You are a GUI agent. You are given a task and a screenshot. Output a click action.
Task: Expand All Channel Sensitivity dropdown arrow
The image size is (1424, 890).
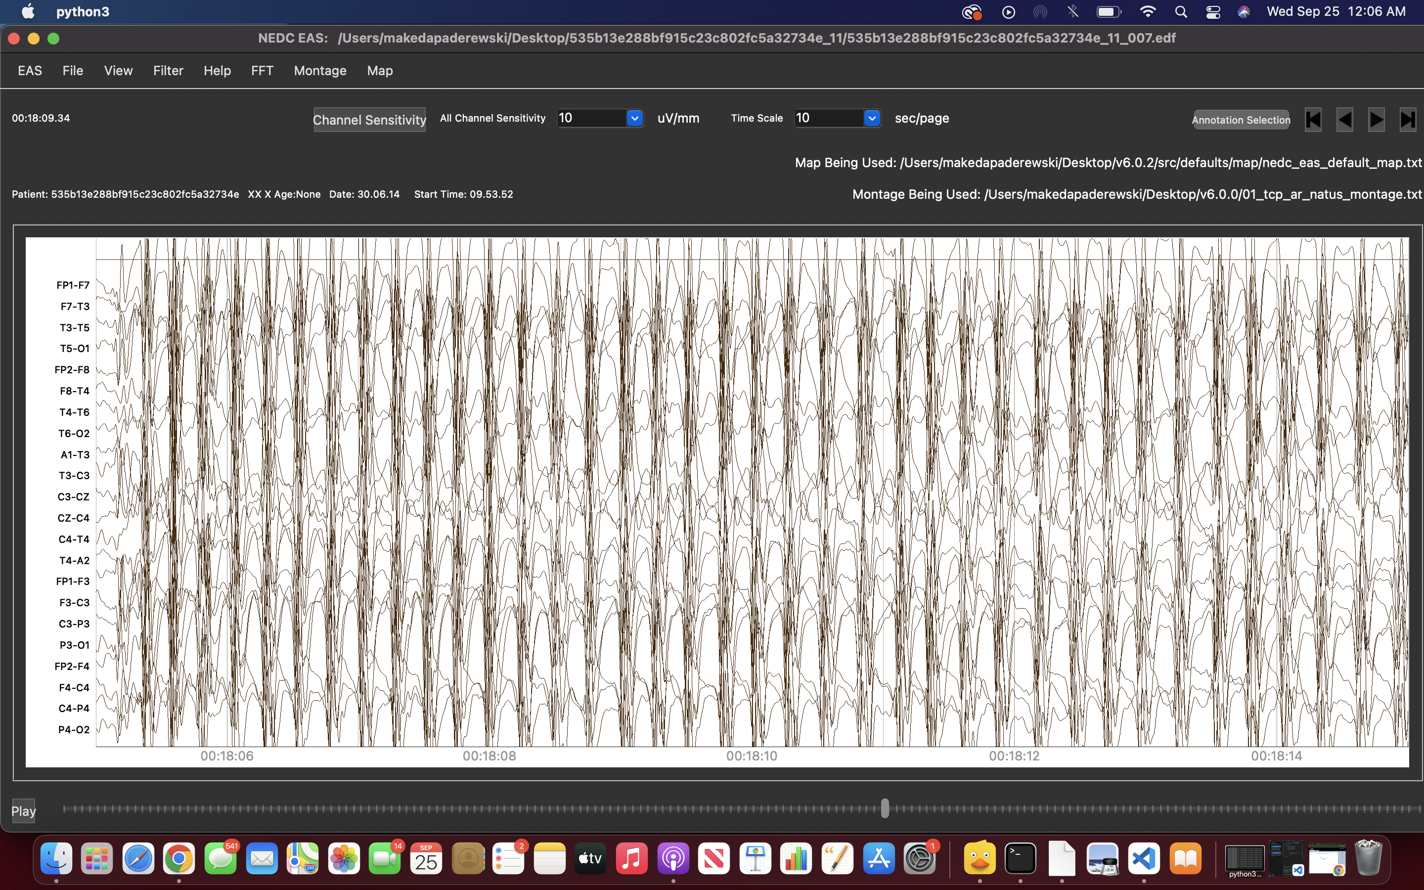tap(634, 118)
